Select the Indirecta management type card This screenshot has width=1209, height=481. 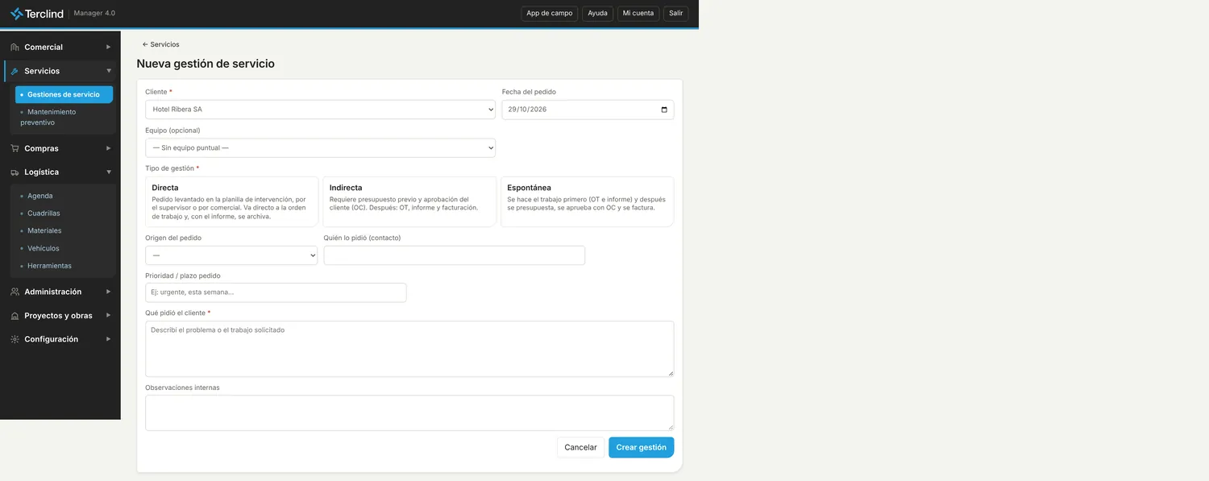pos(409,202)
